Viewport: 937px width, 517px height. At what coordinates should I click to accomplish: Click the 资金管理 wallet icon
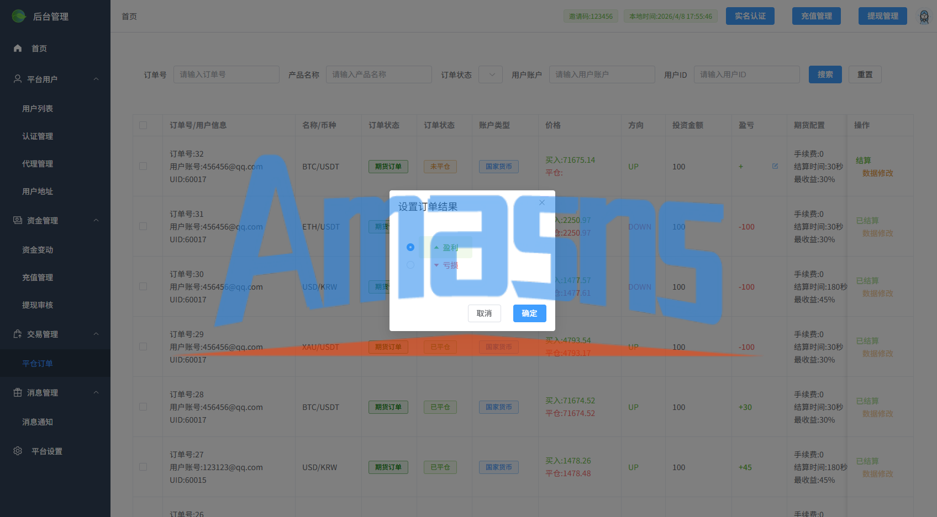[x=18, y=220]
